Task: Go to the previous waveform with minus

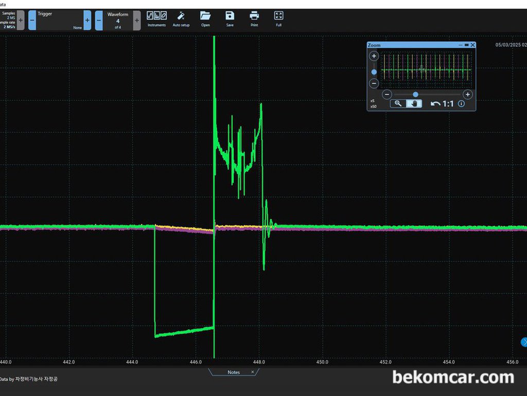Action: click(99, 21)
